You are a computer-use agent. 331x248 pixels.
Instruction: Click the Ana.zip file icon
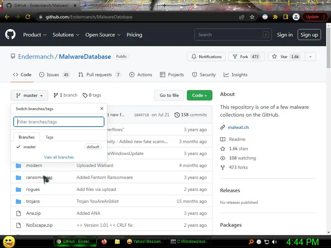pyautogui.click(x=18, y=213)
